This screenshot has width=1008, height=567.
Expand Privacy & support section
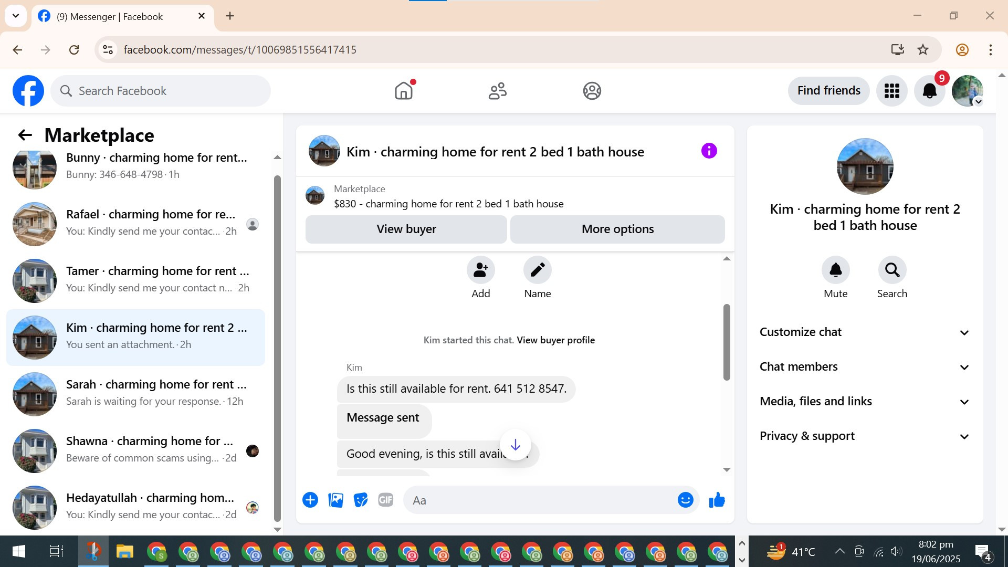coord(865,436)
